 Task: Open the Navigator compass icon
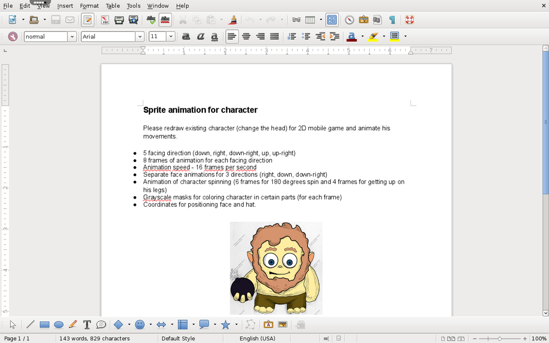coord(349,20)
